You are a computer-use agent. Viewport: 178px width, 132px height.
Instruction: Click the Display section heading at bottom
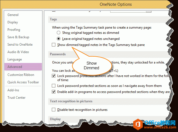coord(55,119)
